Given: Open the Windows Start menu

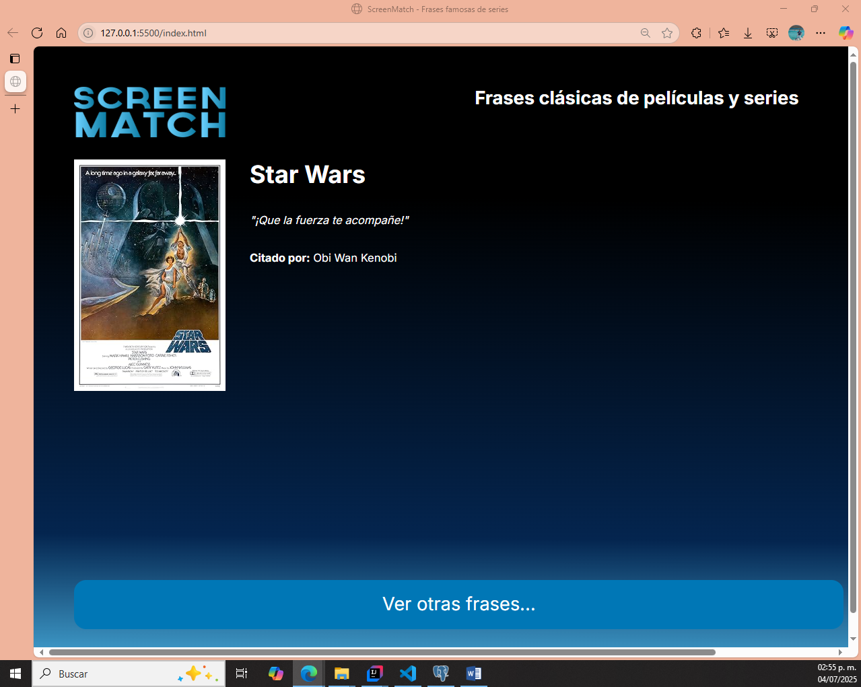Looking at the screenshot, I should [x=15, y=674].
